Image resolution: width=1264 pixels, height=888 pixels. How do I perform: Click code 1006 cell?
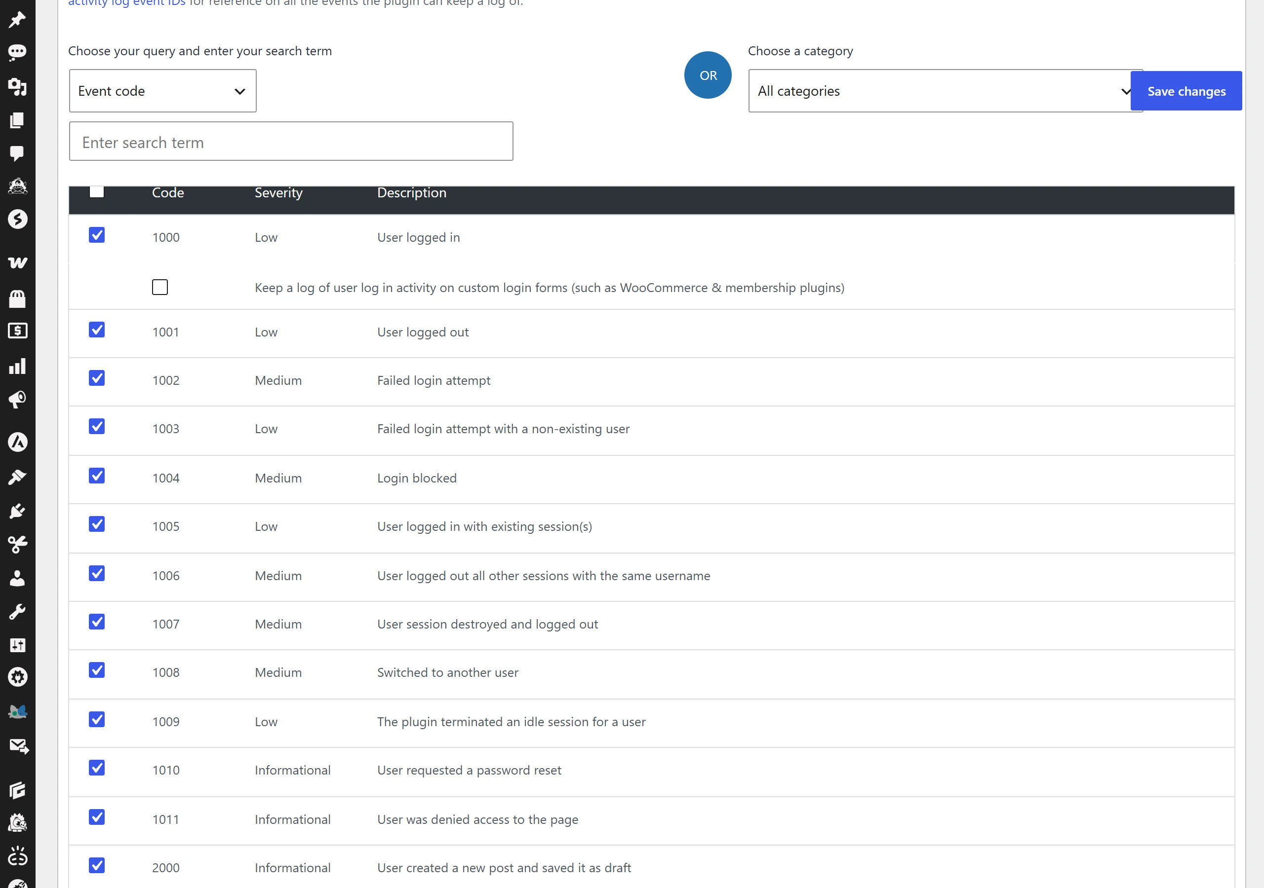pyautogui.click(x=166, y=576)
